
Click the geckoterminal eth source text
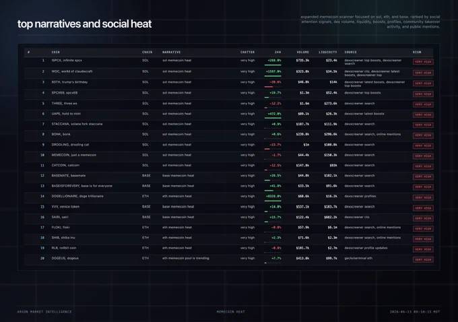click(358, 258)
